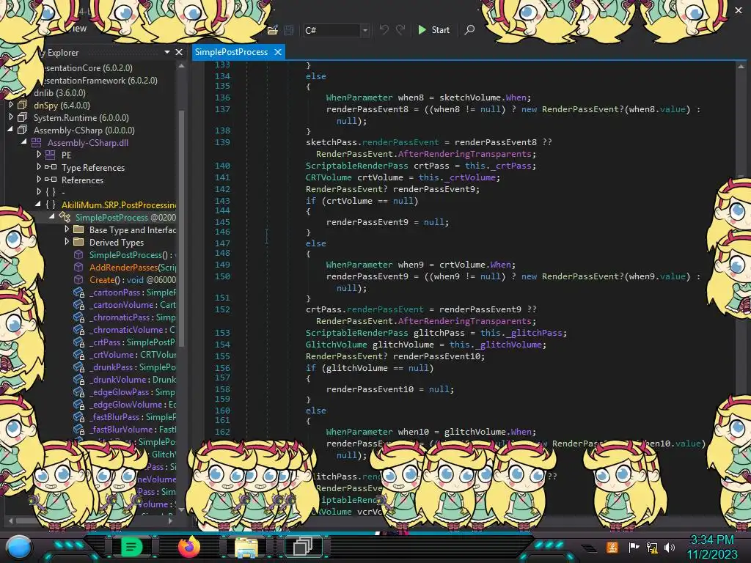Click the Derived Types folder icon

point(78,242)
